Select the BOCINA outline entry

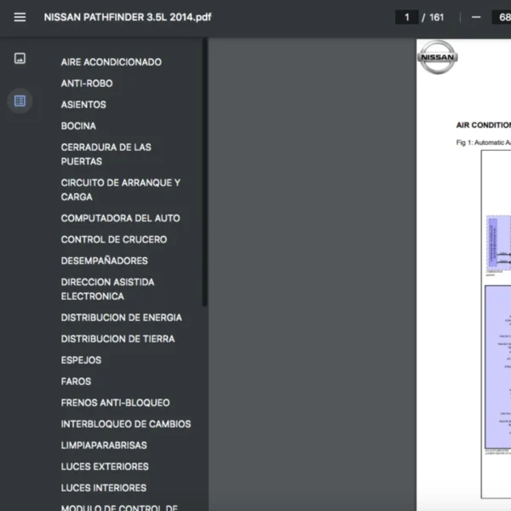pos(78,126)
